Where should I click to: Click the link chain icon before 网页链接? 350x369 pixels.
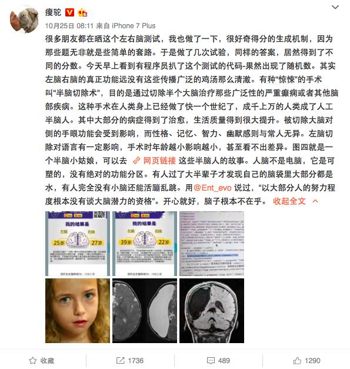point(136,161)
